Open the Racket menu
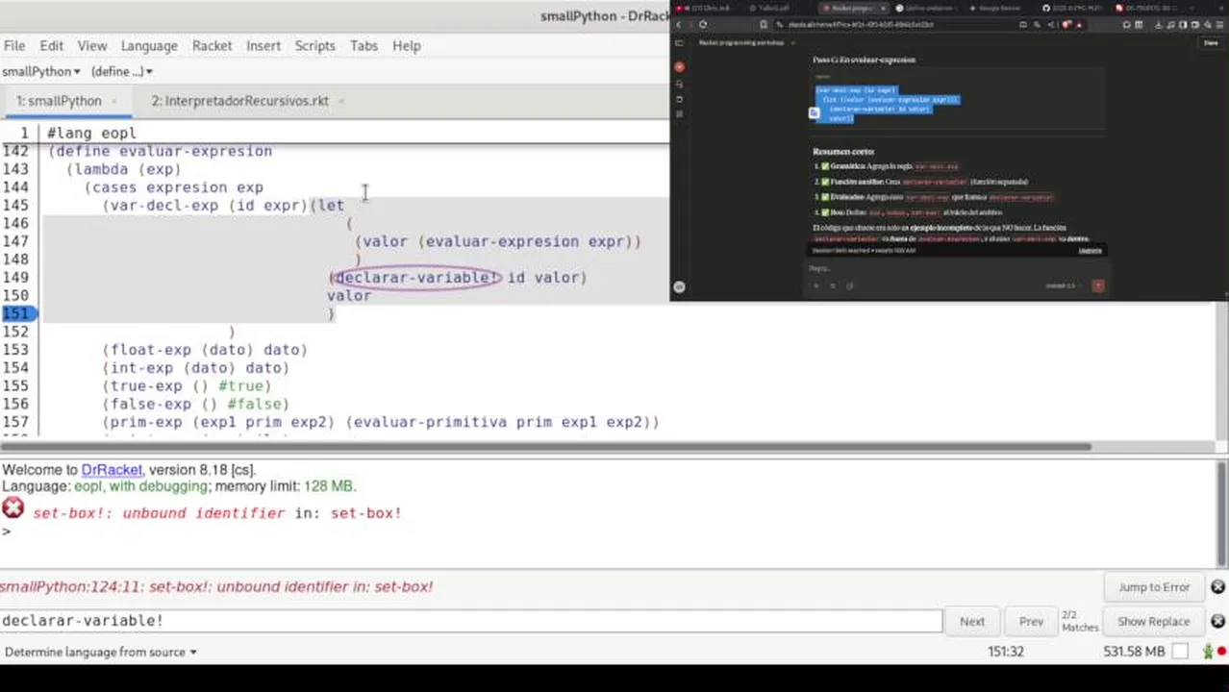1229x692 pixels. coord(212,45)
